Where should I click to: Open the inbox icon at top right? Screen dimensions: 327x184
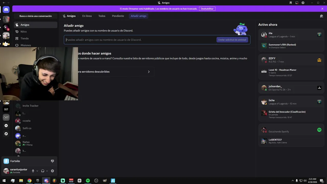[x=297, y=3]
